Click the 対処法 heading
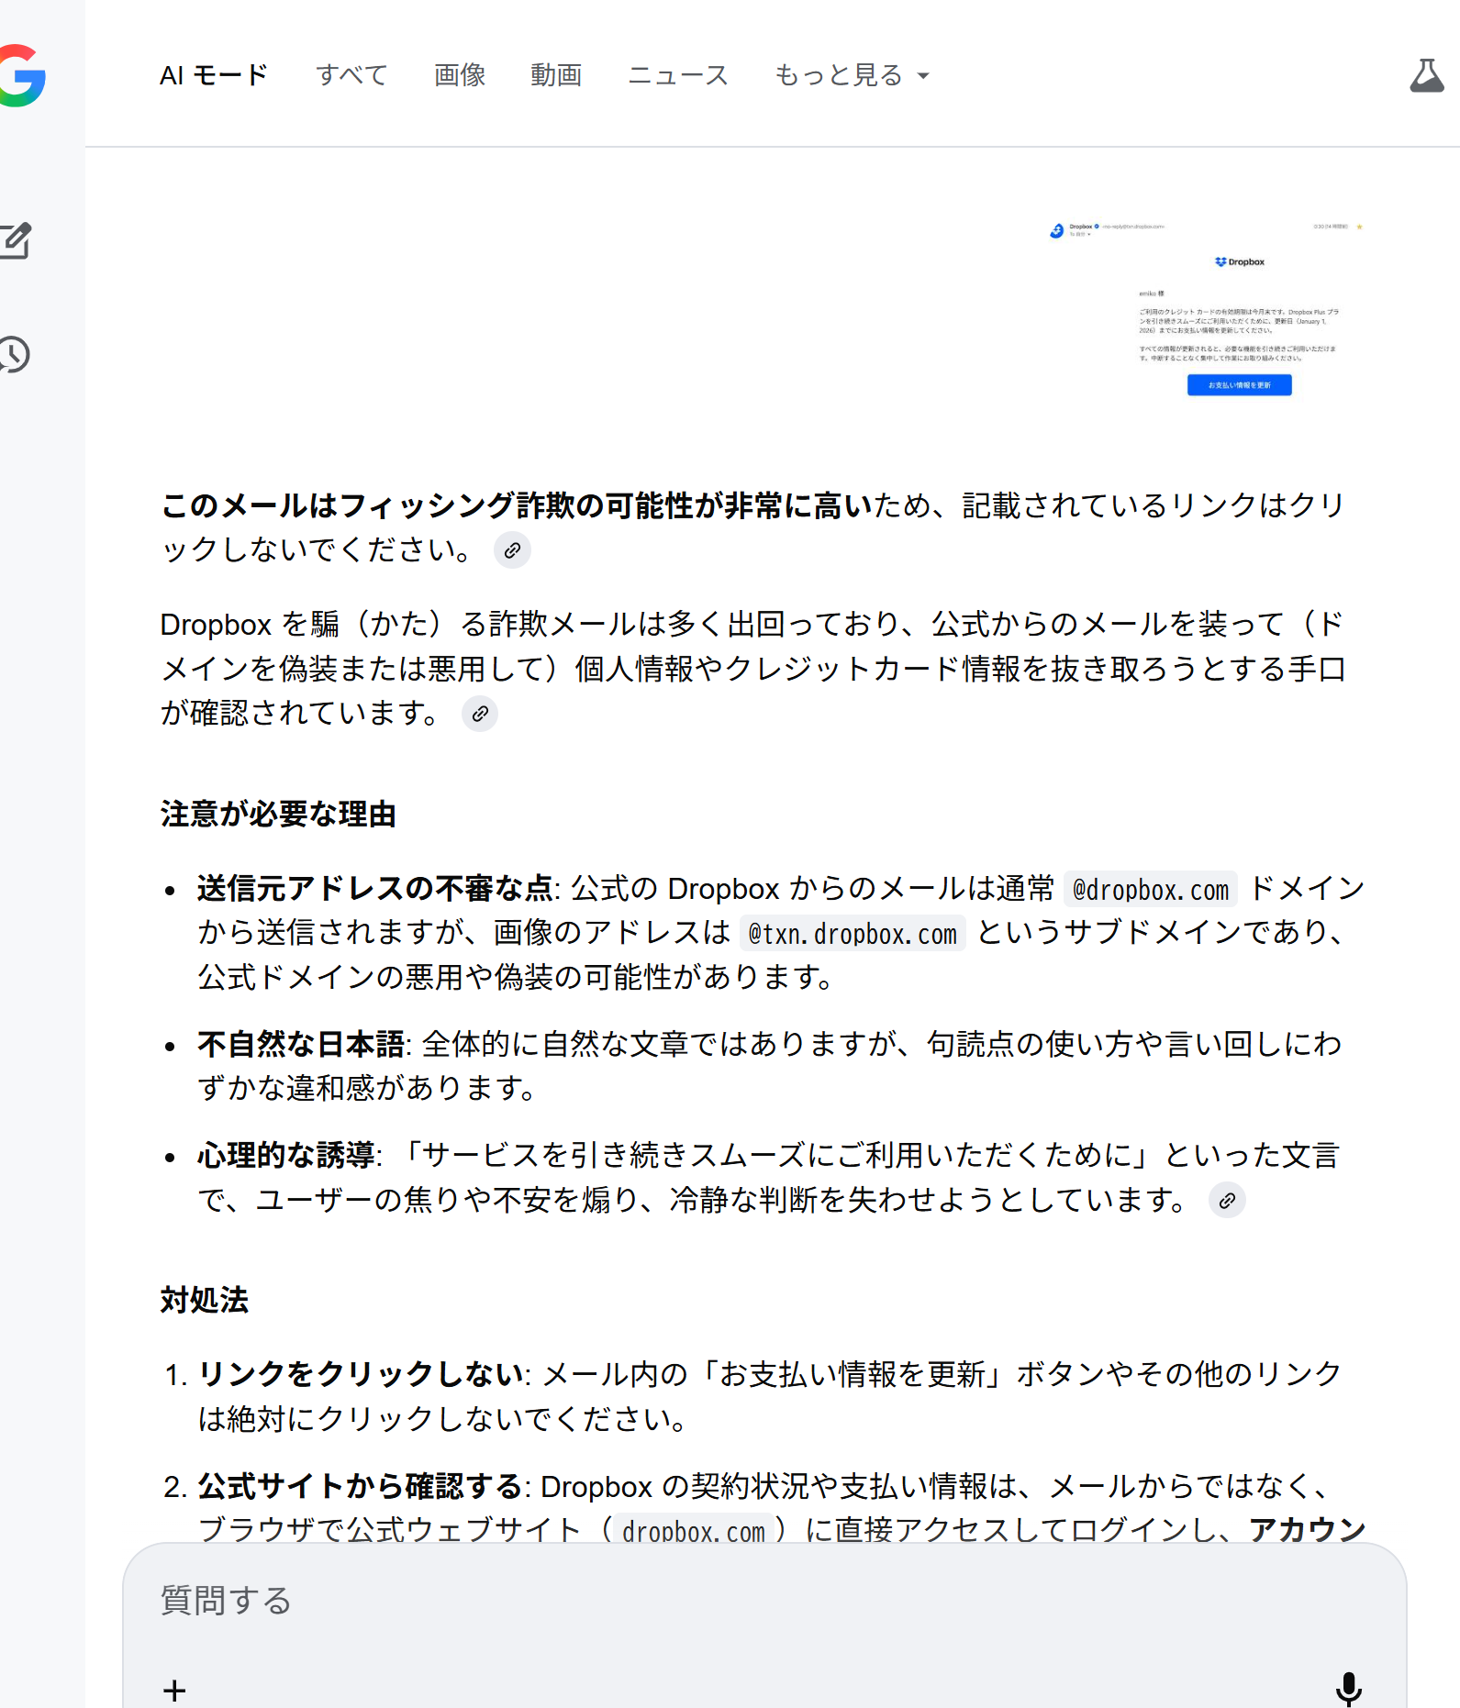This screenshot has height=1708, width=1460. point(205,1301)
